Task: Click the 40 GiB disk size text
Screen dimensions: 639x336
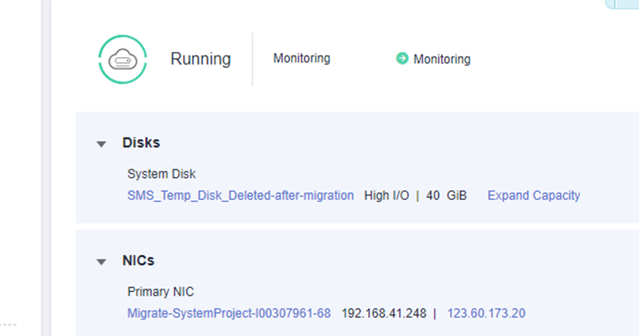Action: (446, 196)
